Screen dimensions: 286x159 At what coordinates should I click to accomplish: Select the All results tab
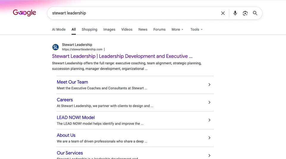73,29
